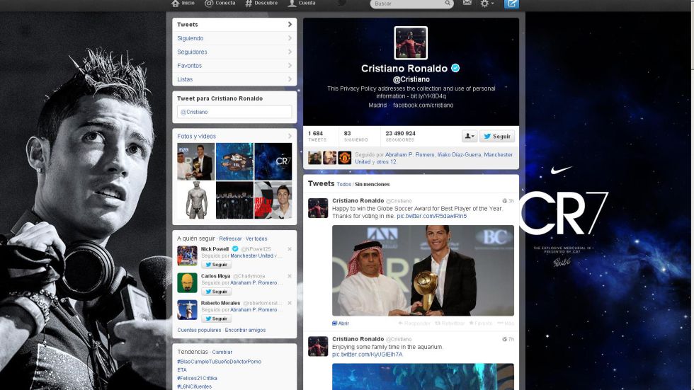Image resolution: width=694 pixels, height=390 pixels.
Task: Open trend #BlasCumpleTuSueñoDeActorPorno
Action: point(219,362)
